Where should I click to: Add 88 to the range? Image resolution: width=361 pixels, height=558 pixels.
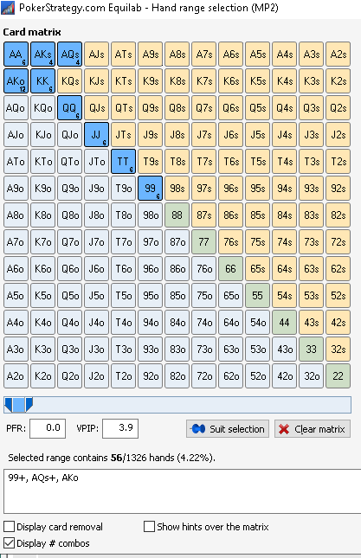(x=177, y=215)
